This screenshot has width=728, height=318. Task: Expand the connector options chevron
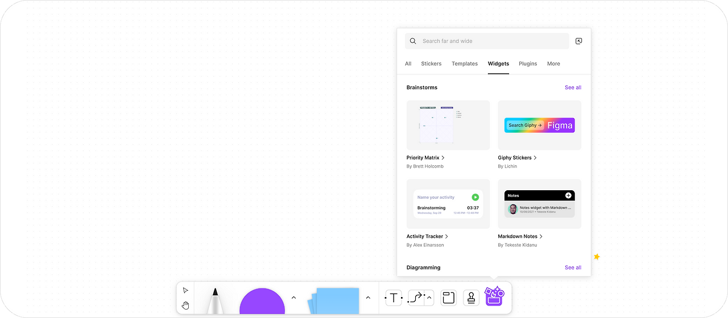(x=429, y=298)
